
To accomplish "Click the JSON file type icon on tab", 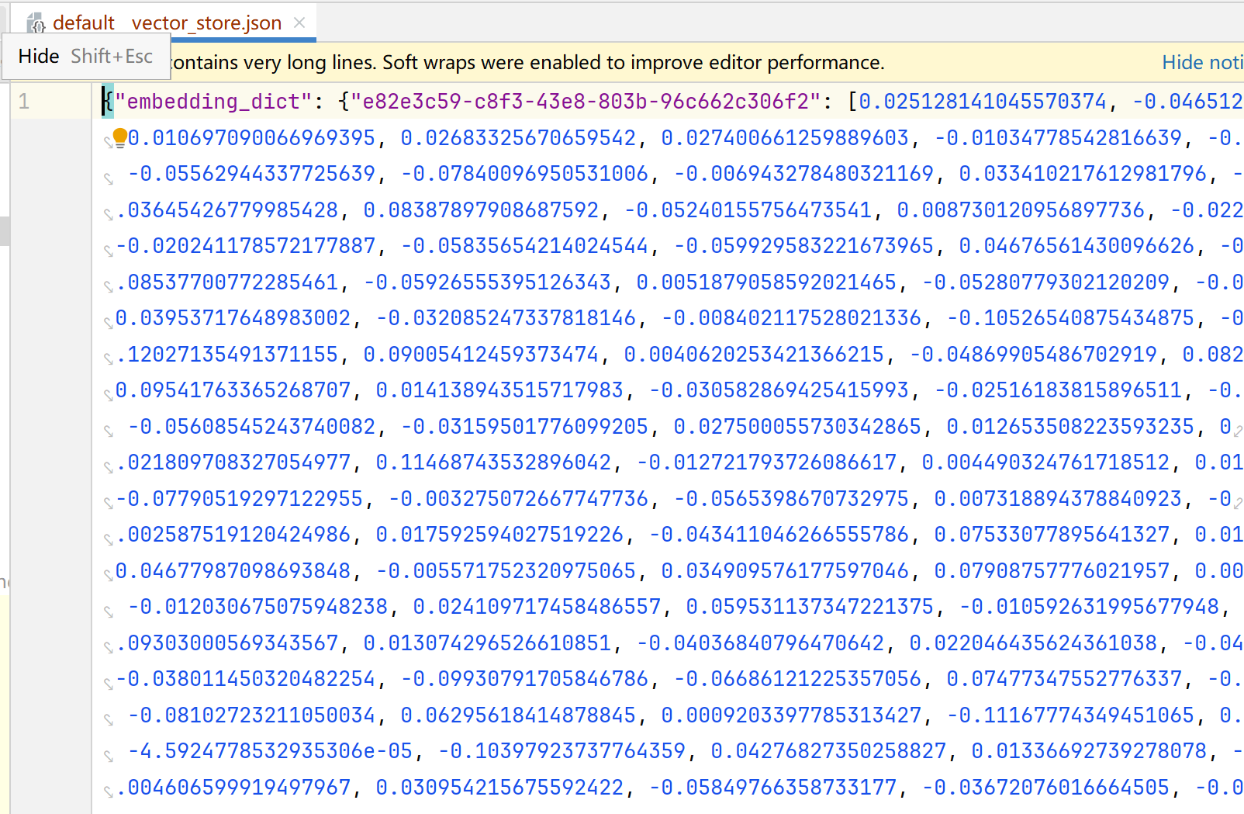I will pyautogui.click(x=36, y=24).
